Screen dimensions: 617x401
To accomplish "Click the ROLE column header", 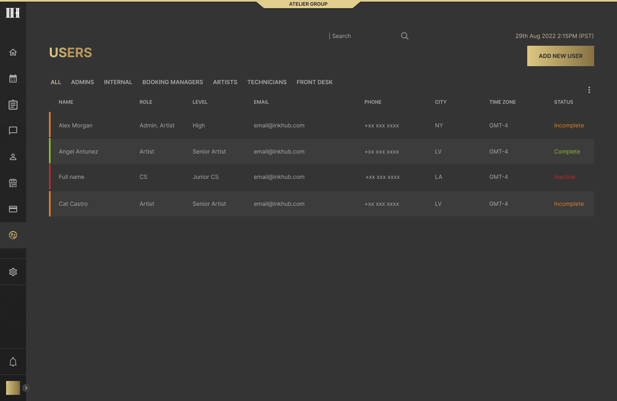I will pos(146,102).
